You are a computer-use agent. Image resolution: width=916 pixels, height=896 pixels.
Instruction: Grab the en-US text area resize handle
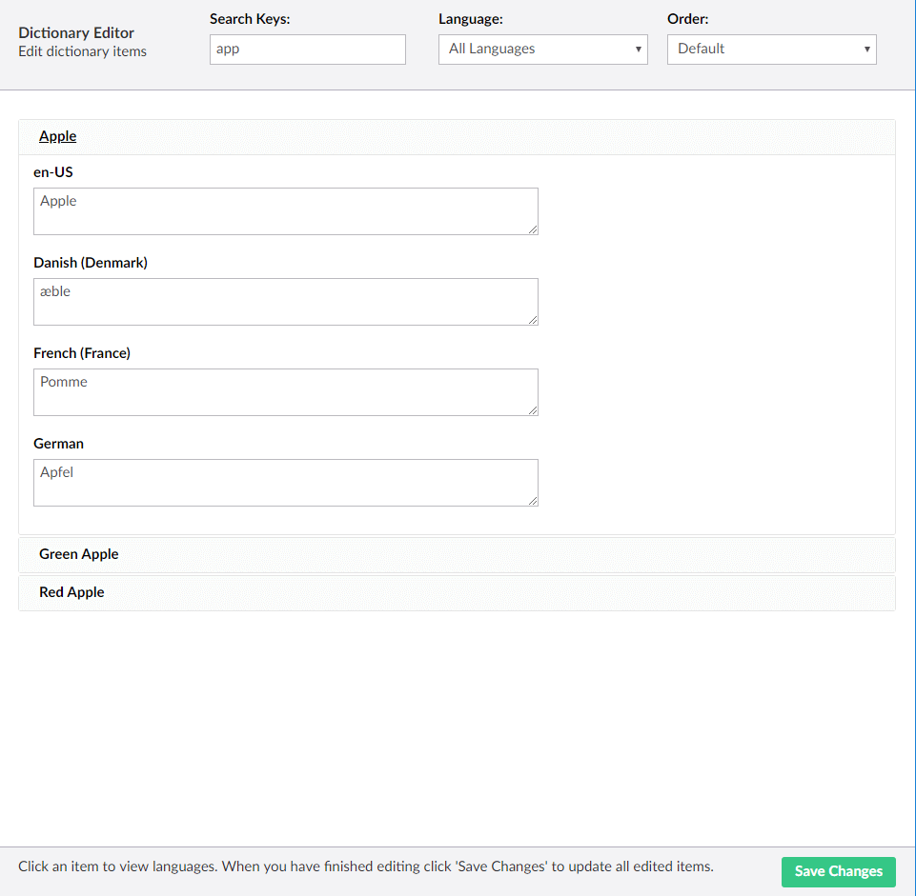click(x=533, y=229)
